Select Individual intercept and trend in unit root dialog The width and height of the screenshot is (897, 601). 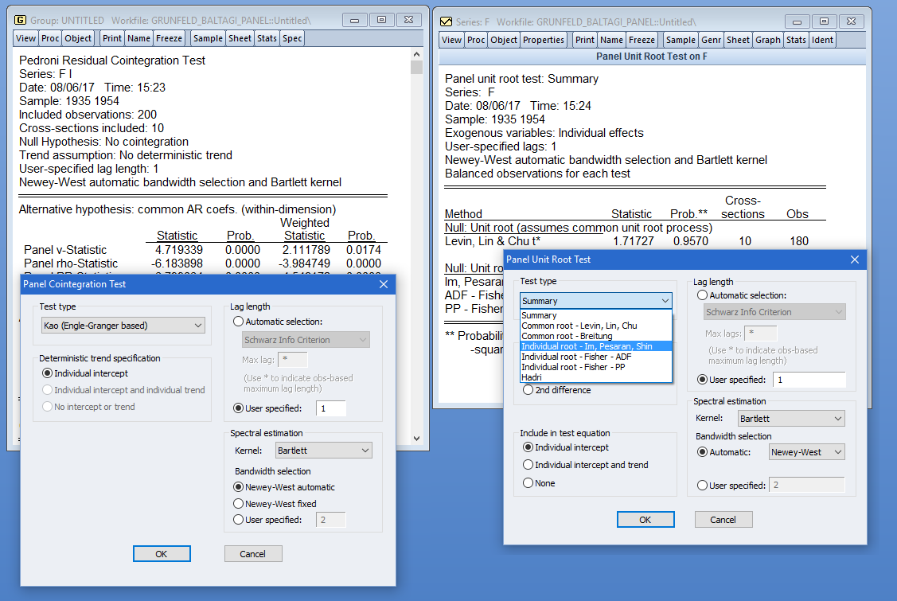tap(528, 465)
